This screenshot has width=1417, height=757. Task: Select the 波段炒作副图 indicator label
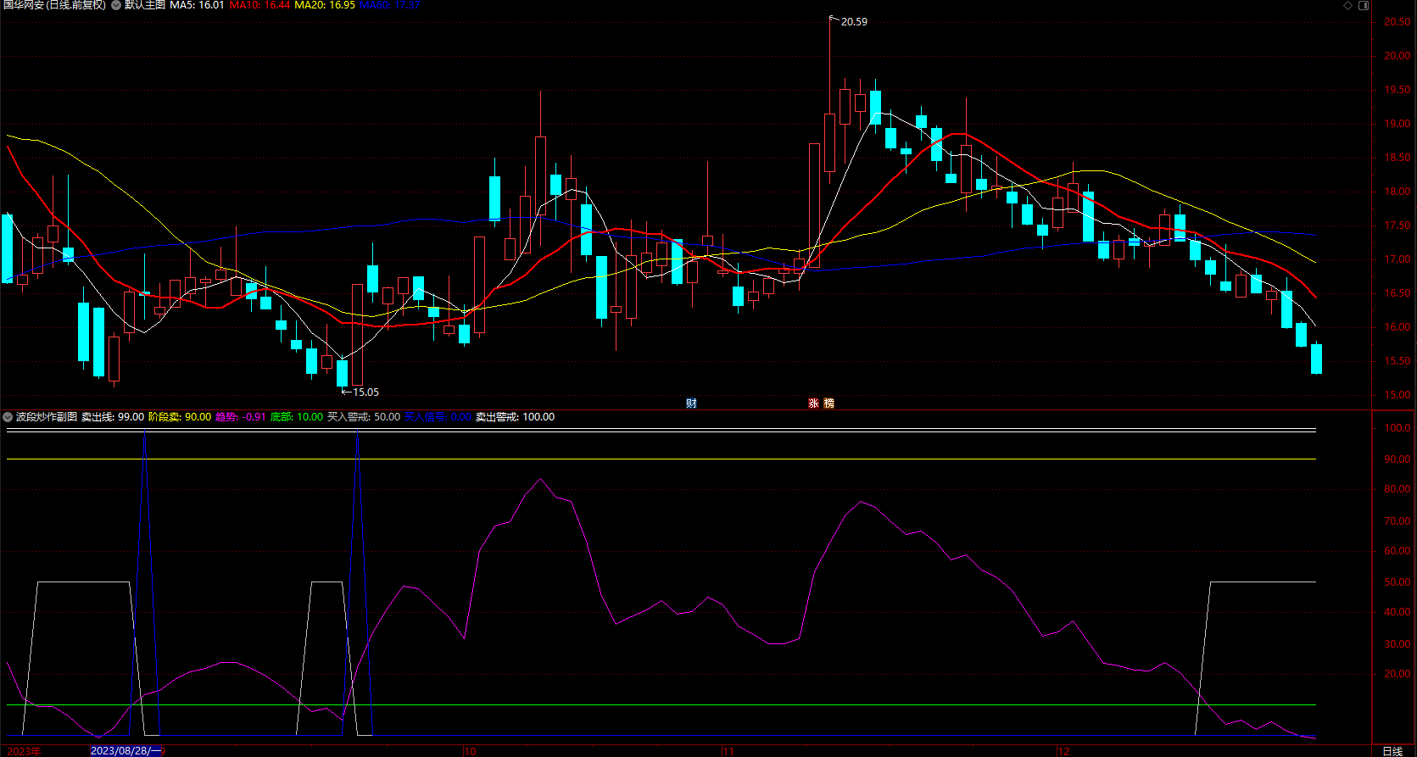click(47, 417)
